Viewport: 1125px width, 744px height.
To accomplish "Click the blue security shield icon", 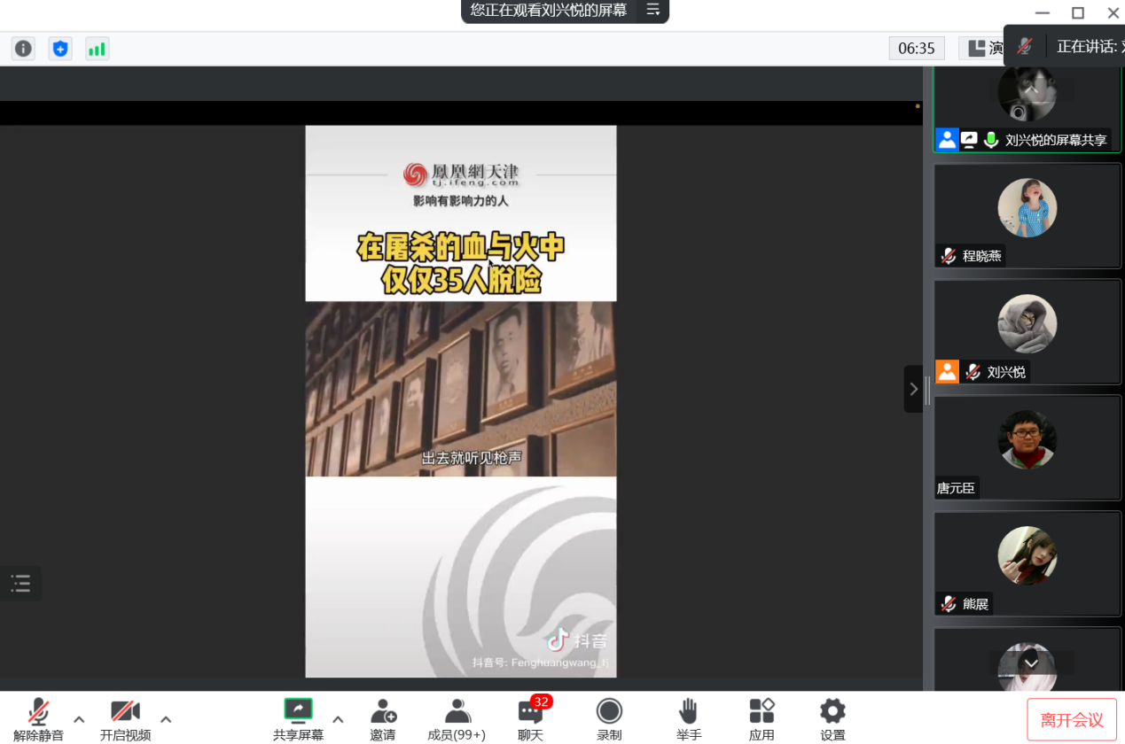I will [60, 49].
